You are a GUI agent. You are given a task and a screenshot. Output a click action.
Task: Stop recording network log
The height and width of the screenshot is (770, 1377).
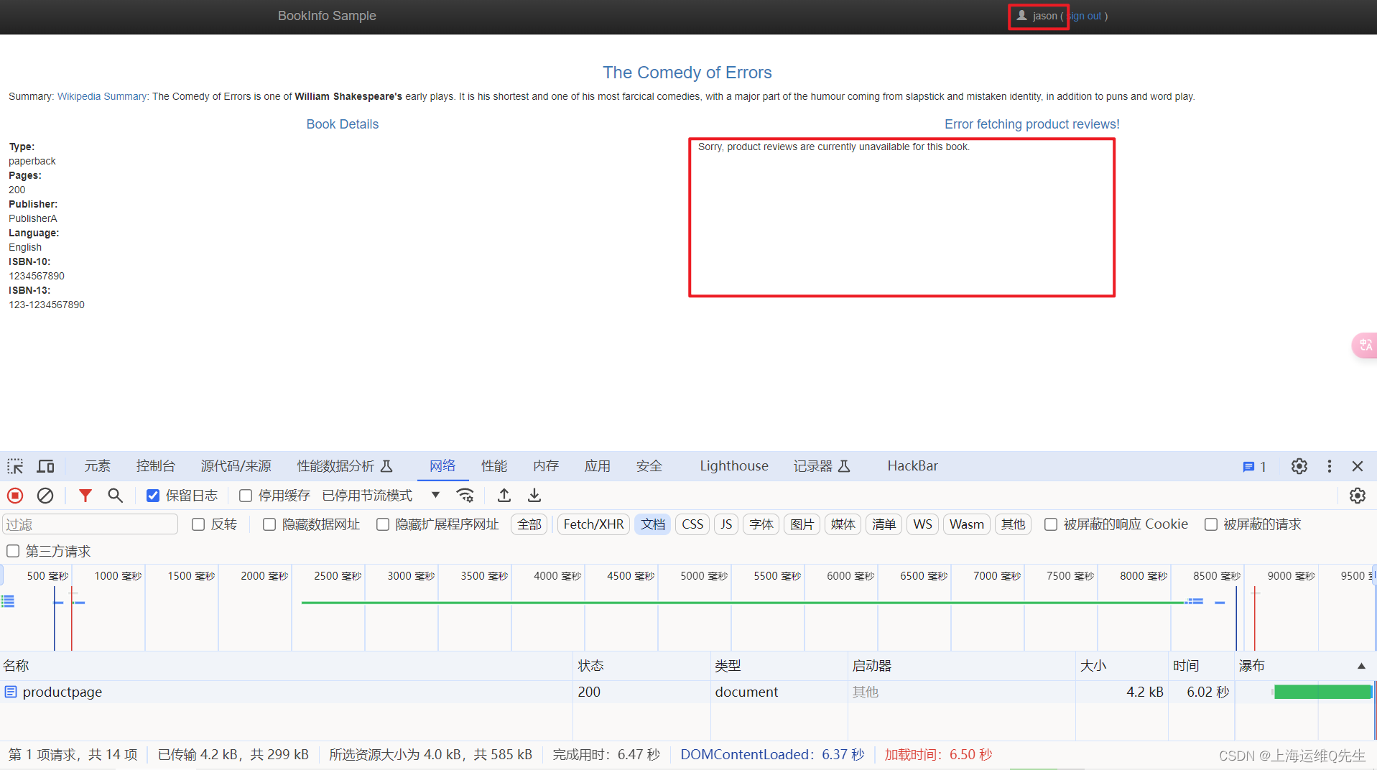pos(15,496)
